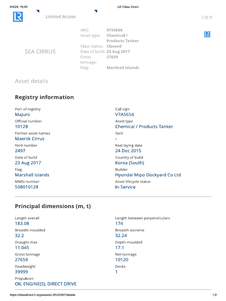The width and height of the screenshot is (226, 301).
Task: Click the Registry information section heading
Action: 44,97
